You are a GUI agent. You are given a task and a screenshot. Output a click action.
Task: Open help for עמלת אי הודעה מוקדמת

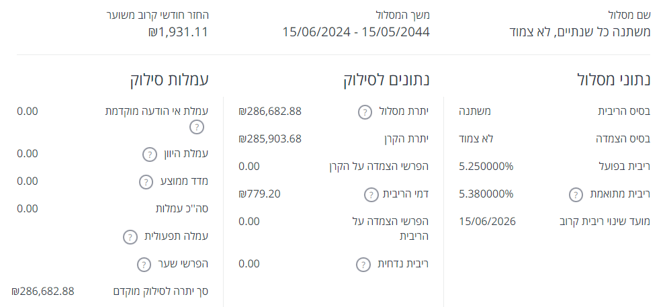click(x=196, y=126)
